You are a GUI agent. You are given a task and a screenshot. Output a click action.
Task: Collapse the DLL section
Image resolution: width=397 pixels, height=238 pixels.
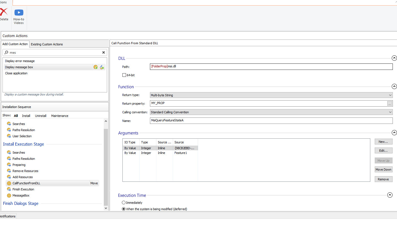[394, 58]
